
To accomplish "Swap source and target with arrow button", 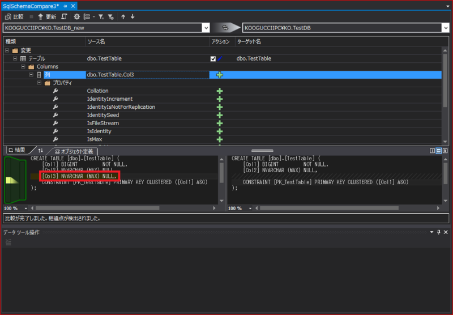I will (225, 28).
